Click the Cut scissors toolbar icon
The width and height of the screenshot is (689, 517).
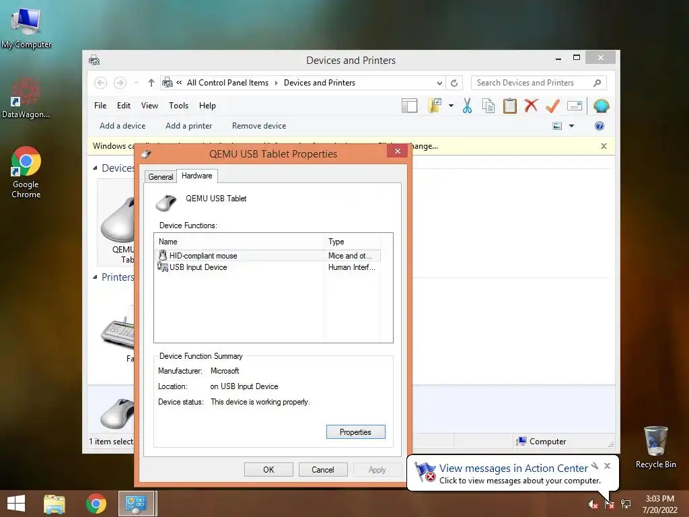(467, 106)
